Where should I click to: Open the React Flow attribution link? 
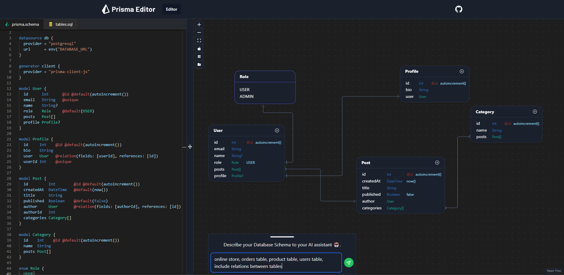[x=554, y=271]
